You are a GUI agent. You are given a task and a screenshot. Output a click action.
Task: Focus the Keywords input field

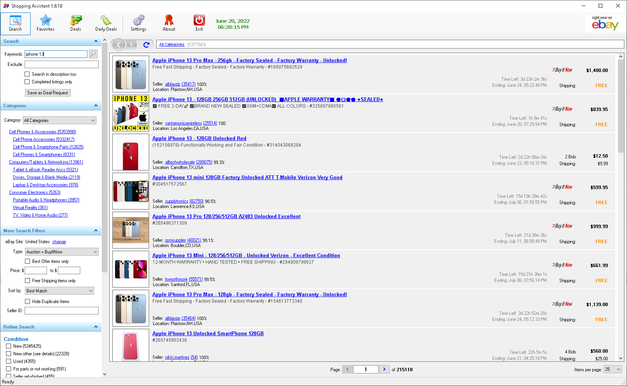pos(56,54)
